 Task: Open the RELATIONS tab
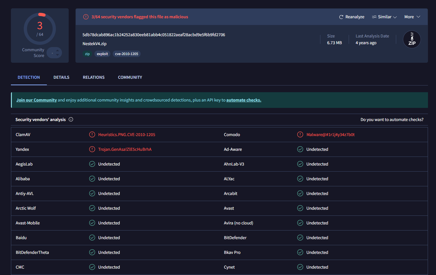click(94, 77)
